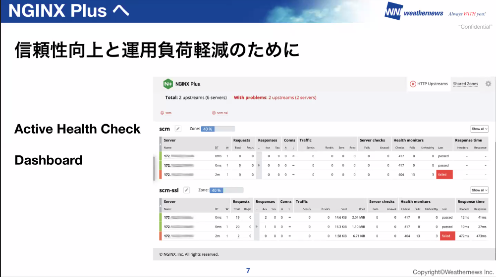This screenshot has width=496, height=277.
Task: Click the Health monitors header in scm table
Action: (408, 140)
